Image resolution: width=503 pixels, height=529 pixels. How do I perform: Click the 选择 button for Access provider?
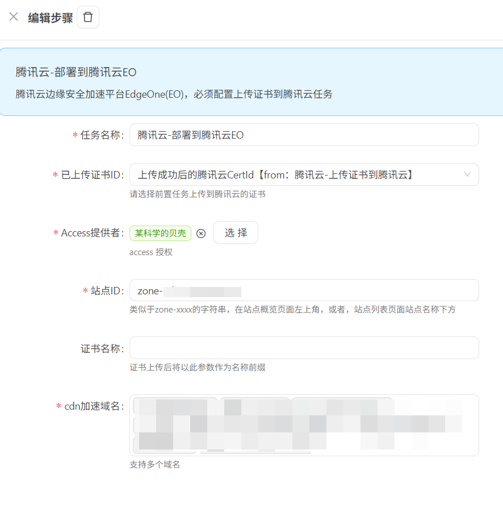point(236,232)
